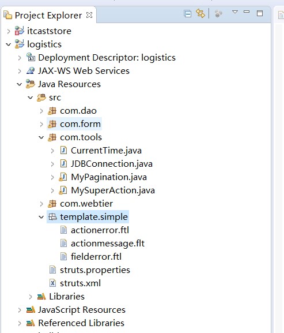
Task: Select the Libraries bookshelf icon
Action: point(41,297)
